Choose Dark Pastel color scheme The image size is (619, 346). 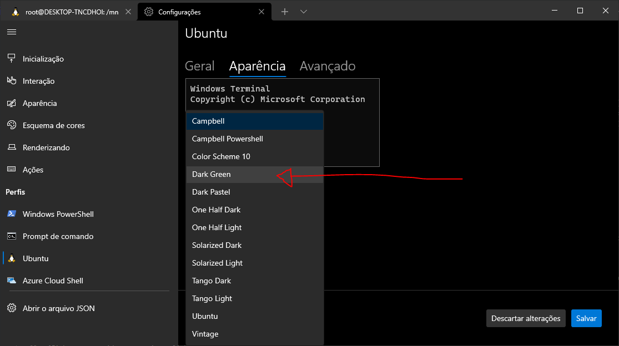(x=255, y=192)
